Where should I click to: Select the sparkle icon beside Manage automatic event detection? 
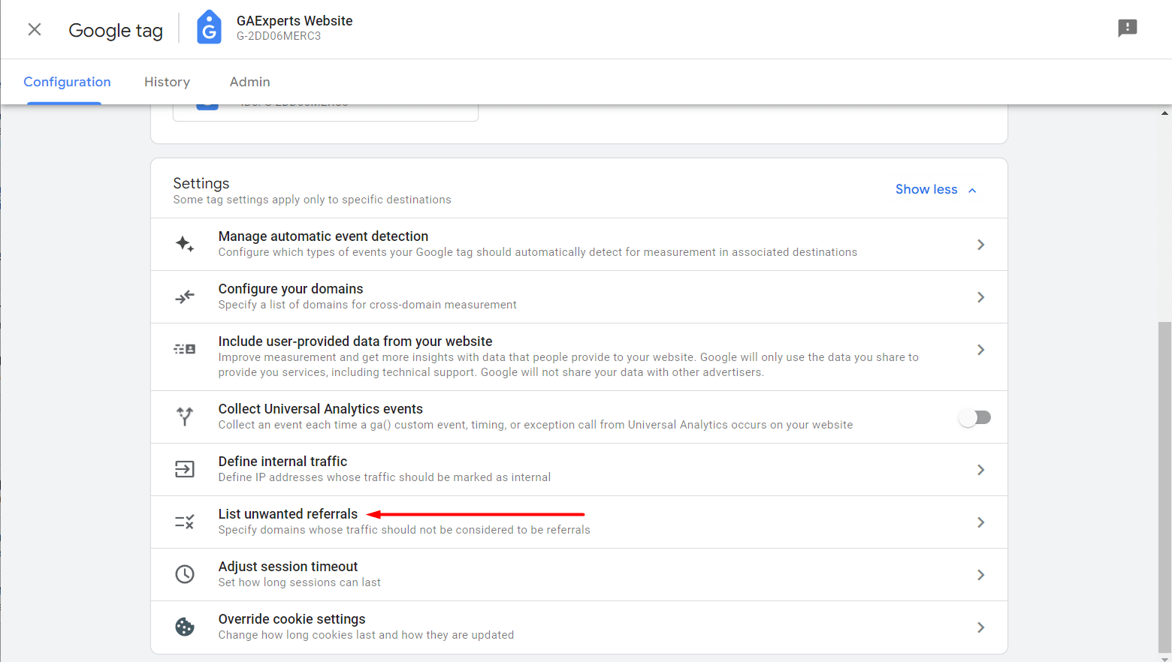[185, 244]
